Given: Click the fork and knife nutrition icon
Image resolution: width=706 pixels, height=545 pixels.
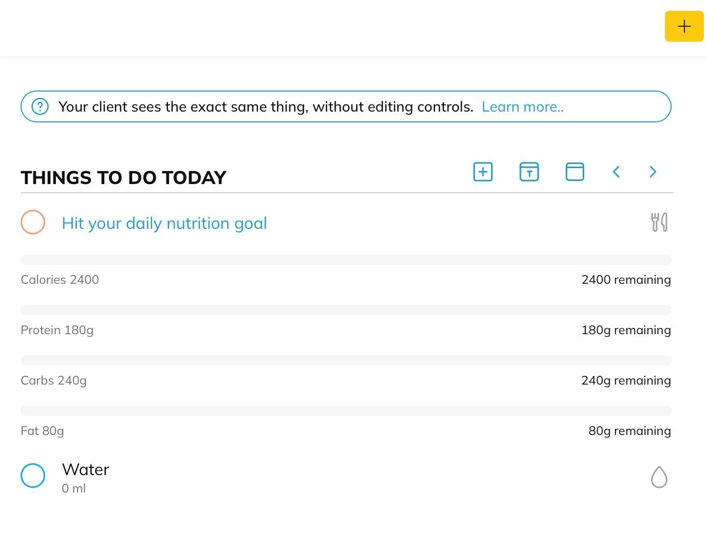Looking at the screenshot, I should click(x=659, y=222).
